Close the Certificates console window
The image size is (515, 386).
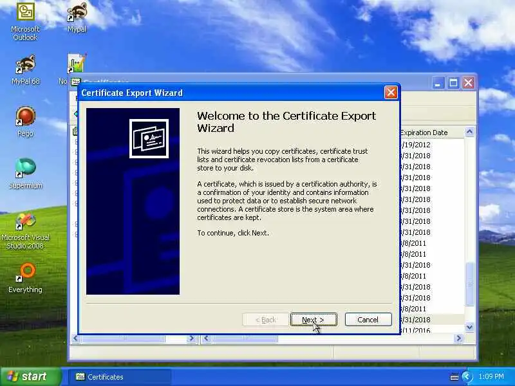(x=469, y=83)
